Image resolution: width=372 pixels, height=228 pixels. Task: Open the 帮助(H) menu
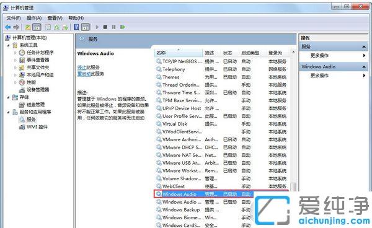pyautogui.click(x=76, y=18)
